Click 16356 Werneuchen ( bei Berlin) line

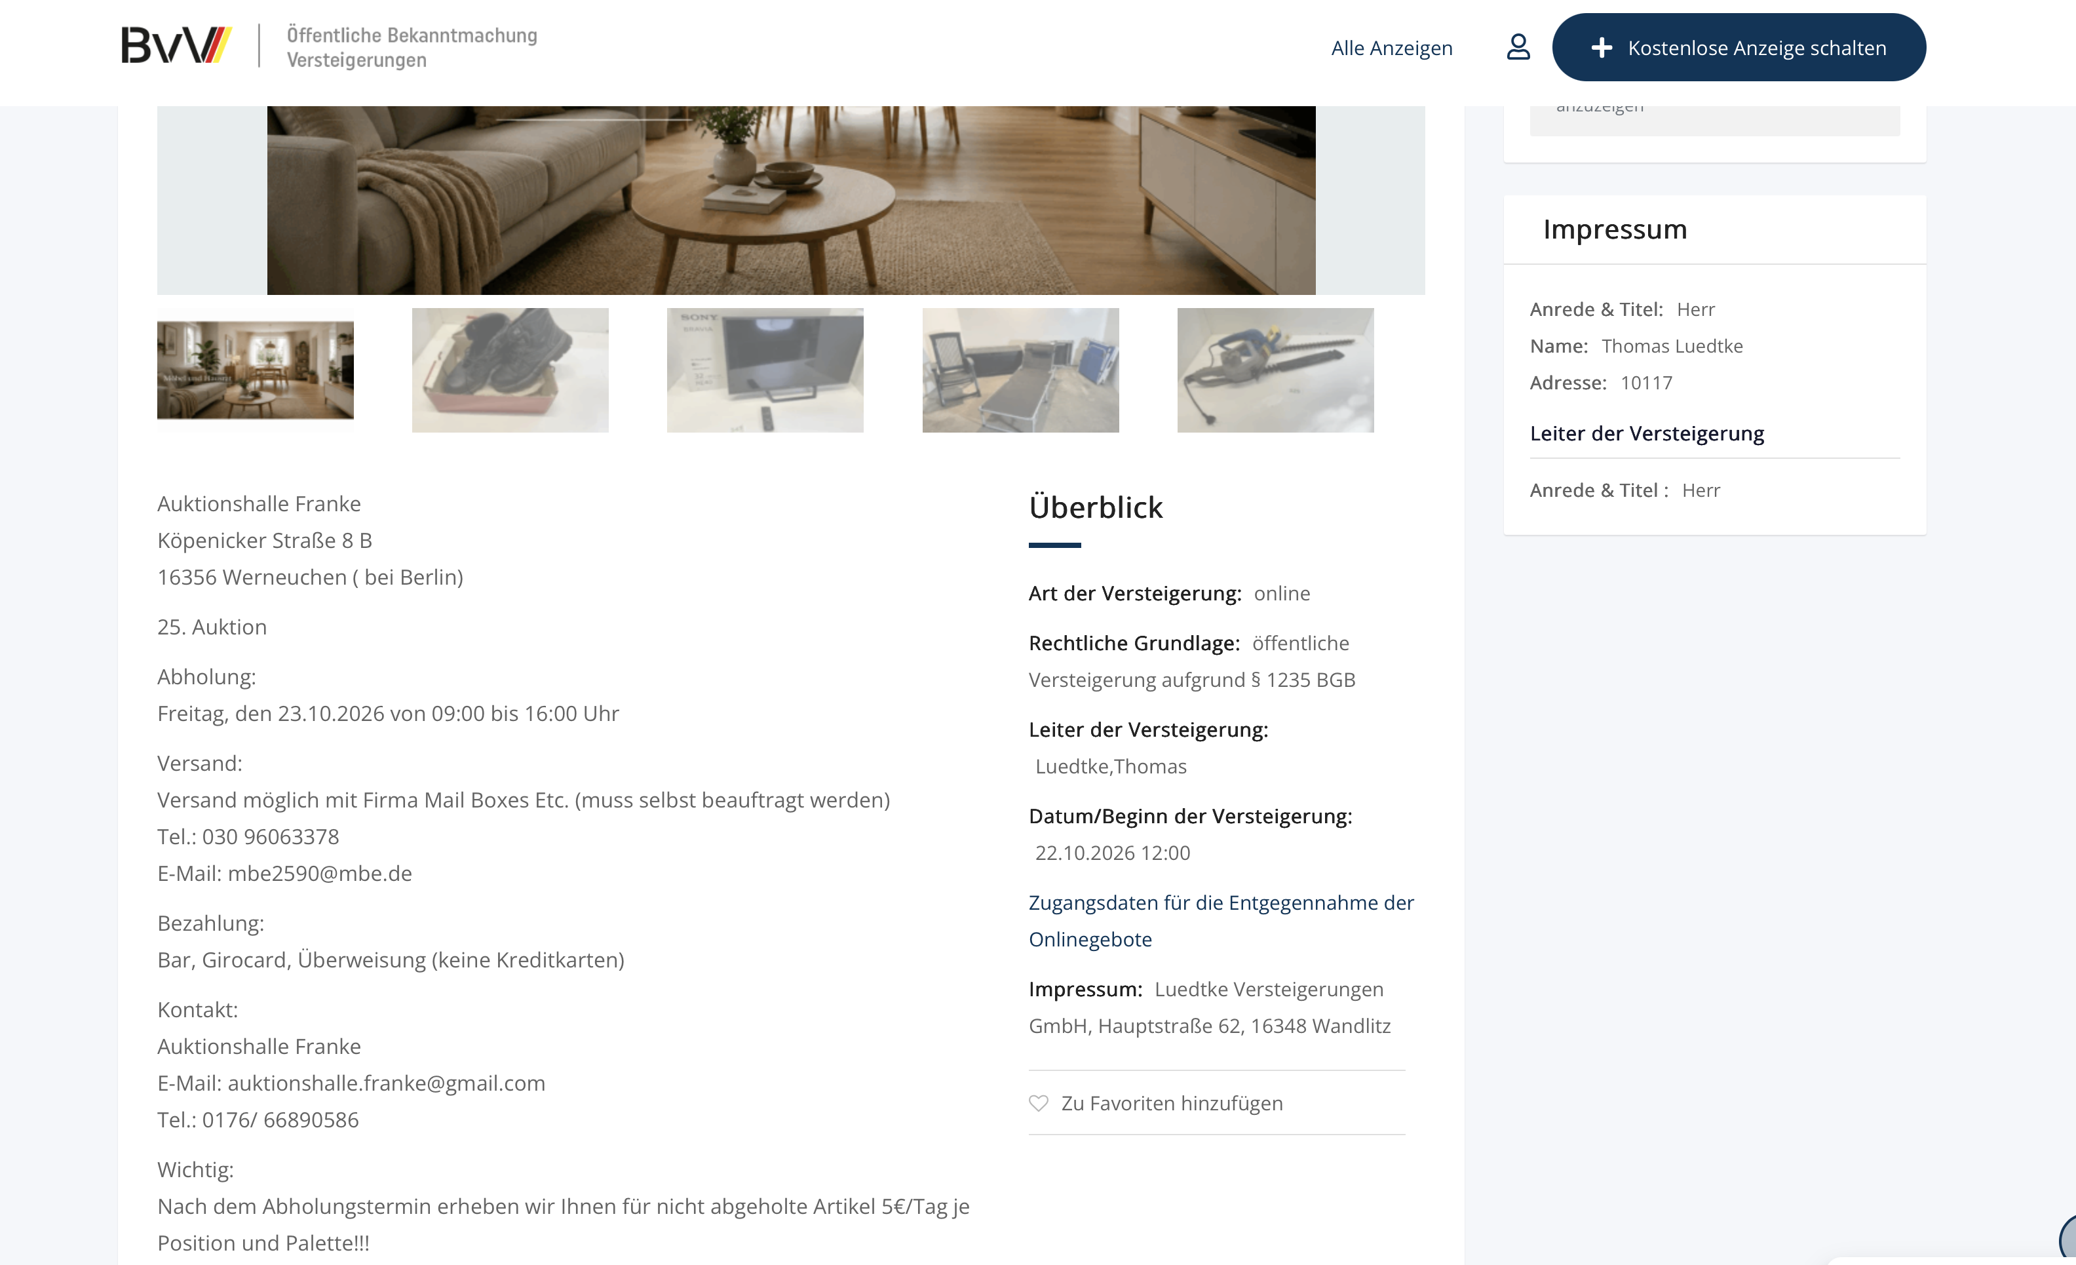pos(310,577)
